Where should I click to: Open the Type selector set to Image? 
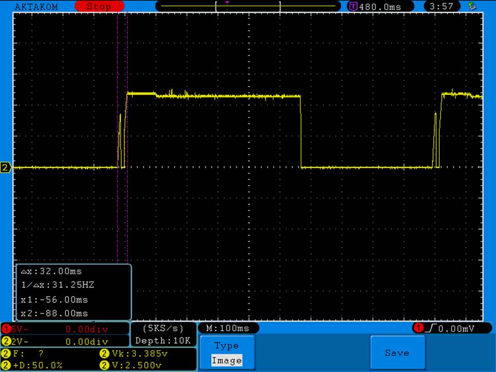point(227,353)
